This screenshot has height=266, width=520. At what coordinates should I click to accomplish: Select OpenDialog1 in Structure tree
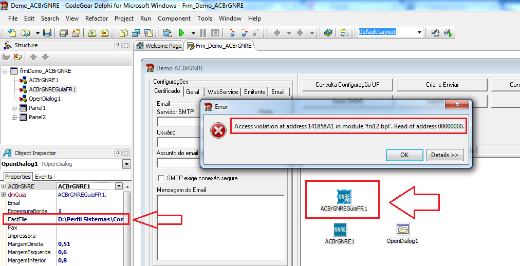pyautogui.click(x=45, y=99)
